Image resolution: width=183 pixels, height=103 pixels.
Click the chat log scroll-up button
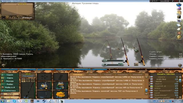click(146, 77)
